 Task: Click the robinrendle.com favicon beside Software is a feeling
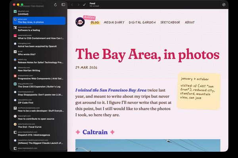pos(15,28)
